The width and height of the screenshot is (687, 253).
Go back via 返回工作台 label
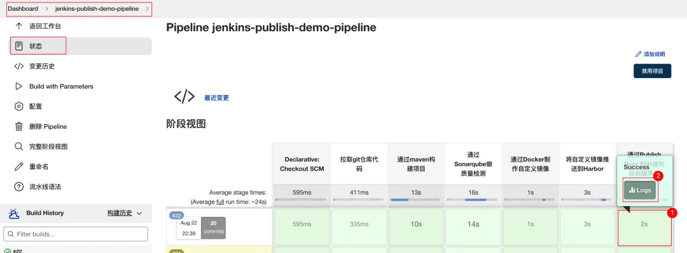click(x=45, y=26)
